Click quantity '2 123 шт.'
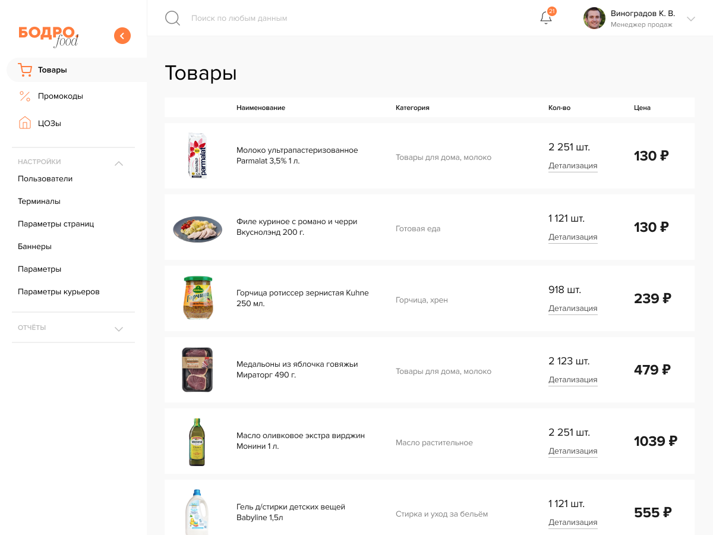713x535 pixels. [569, 361]
